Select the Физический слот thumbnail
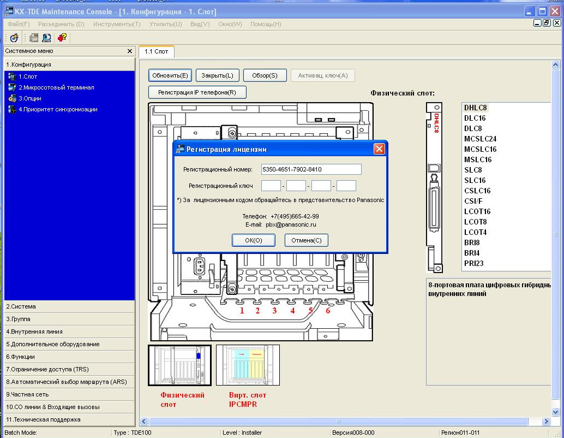 coord(180,365)
